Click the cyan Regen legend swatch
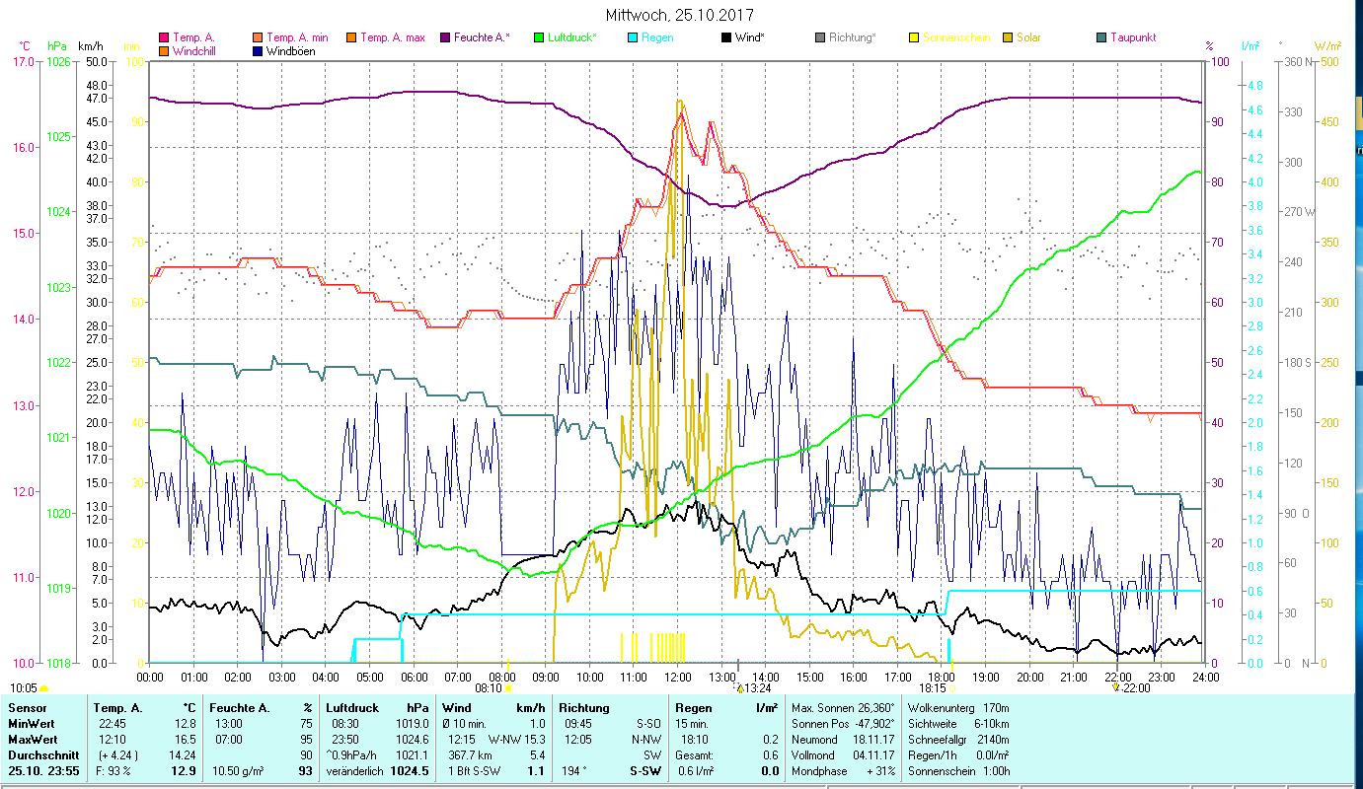 632,37
